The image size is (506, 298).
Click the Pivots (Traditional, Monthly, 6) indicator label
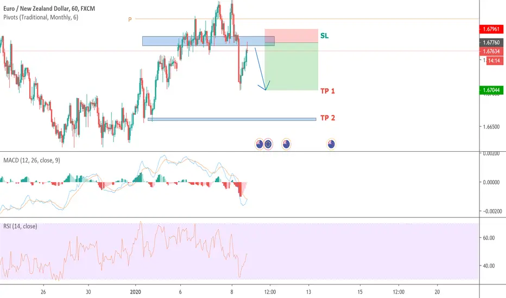pos(41,17)
